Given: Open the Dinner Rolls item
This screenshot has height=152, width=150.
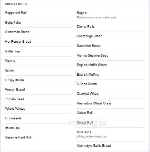Looking at the screenshot, I should [86, 27].
